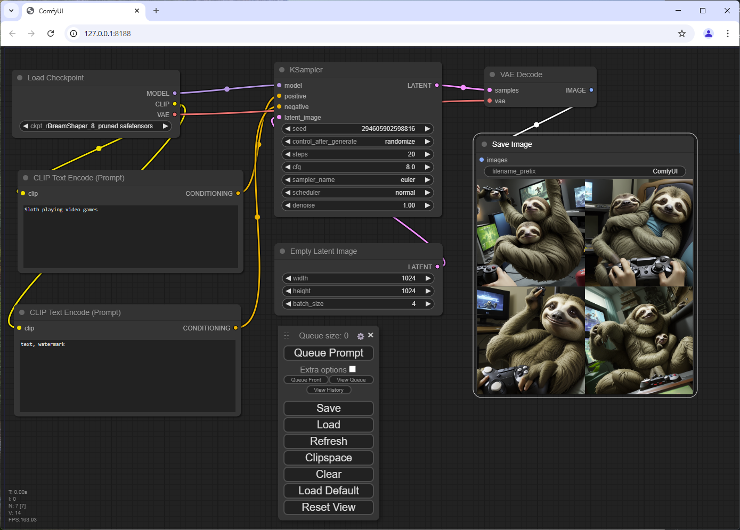Viewport: 740px width, 530px height.
Task: Open the scheduler normal dropdown
Action: [x=357, y=193]
